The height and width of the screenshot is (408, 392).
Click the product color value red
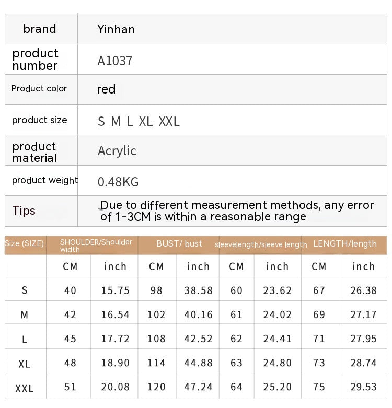[106, 89]
